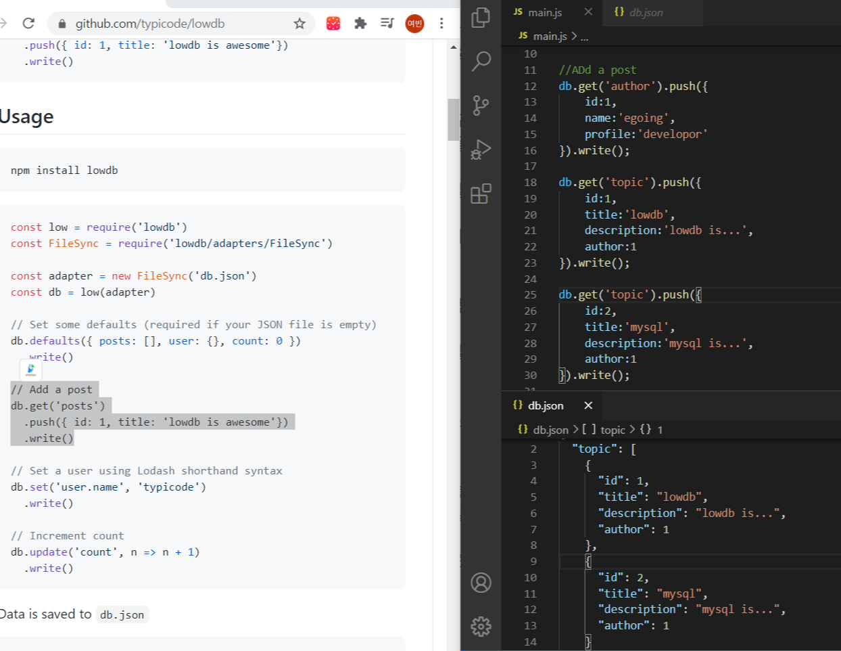Click '"title": "lowdb"' in db.json

pos(652,497)
